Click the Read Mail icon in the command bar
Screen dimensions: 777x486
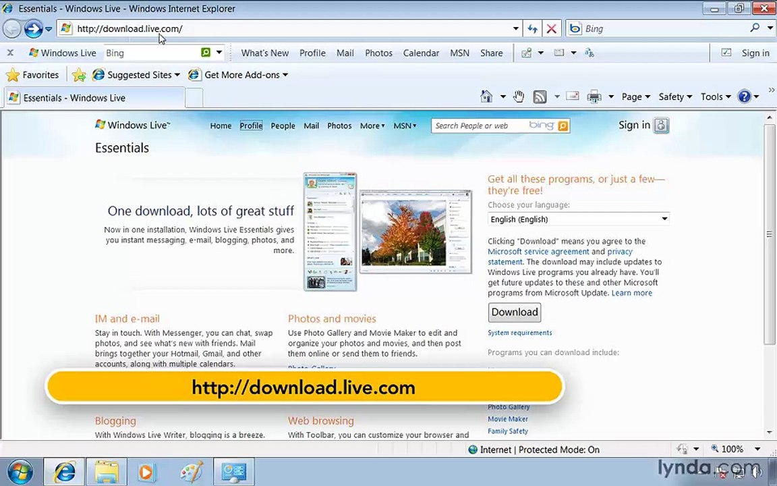tap(573, 96)
